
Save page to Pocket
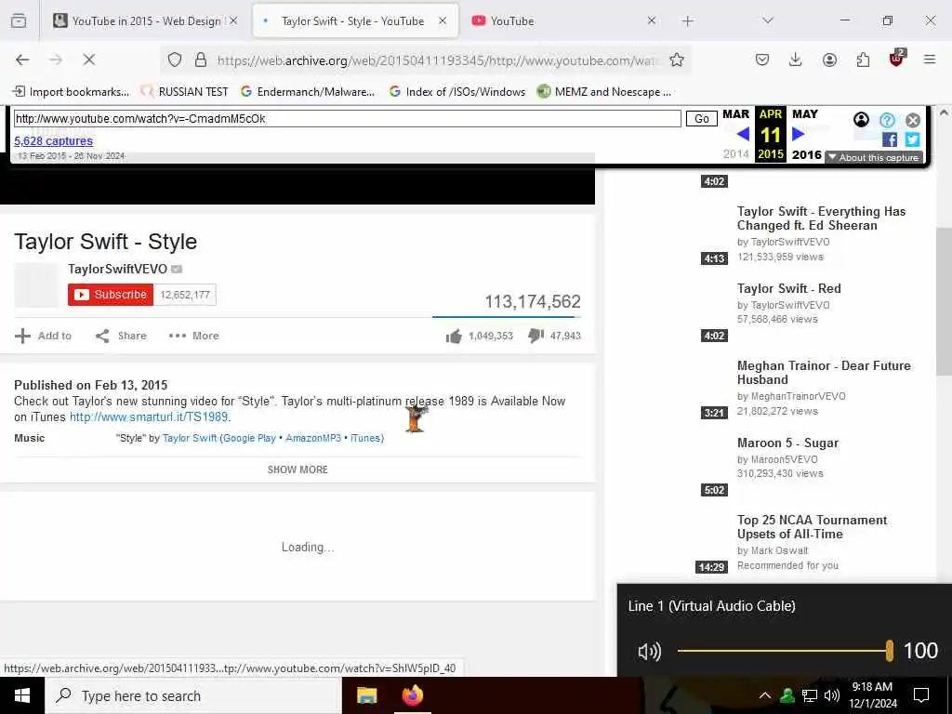762,59
